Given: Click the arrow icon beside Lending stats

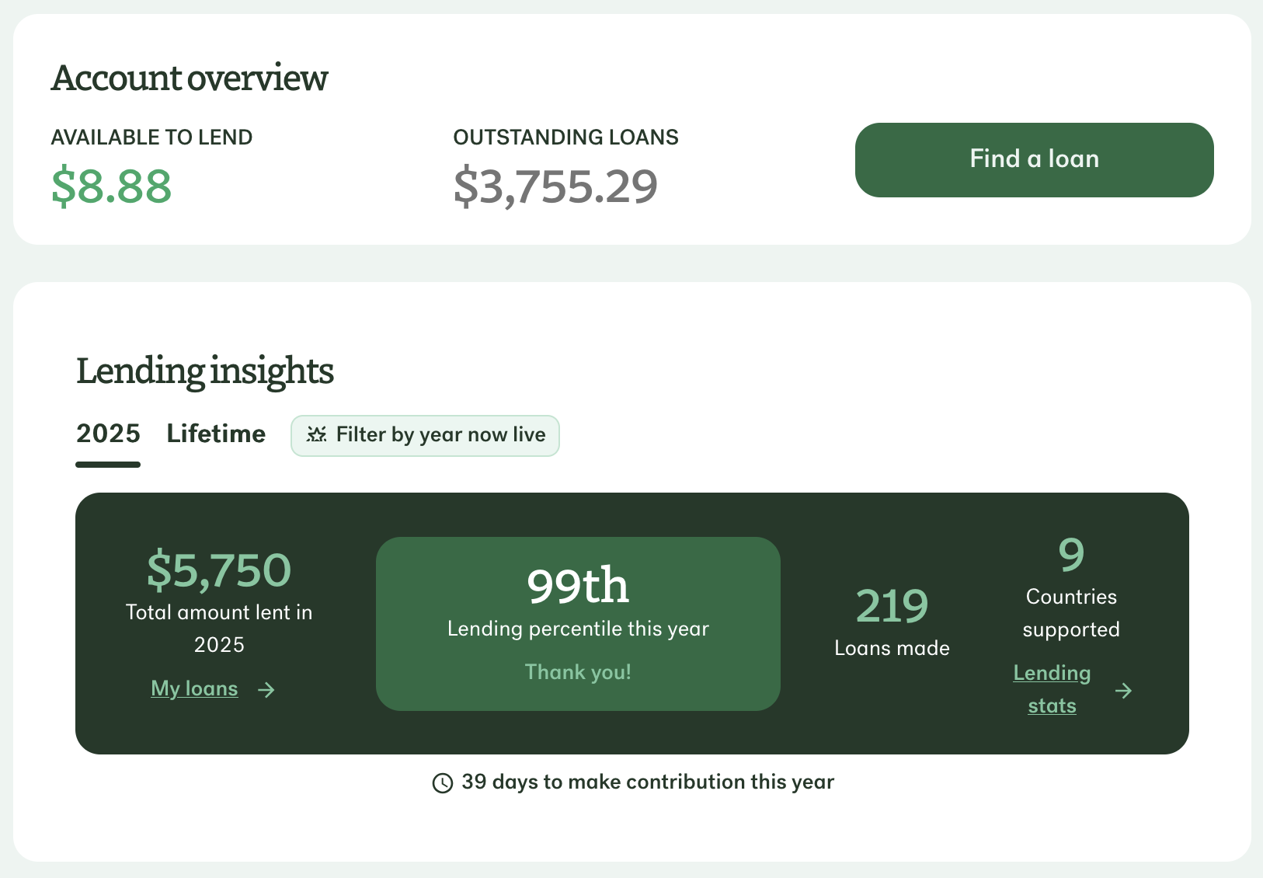Looking at the screenshot, I should coord(1123,691).
